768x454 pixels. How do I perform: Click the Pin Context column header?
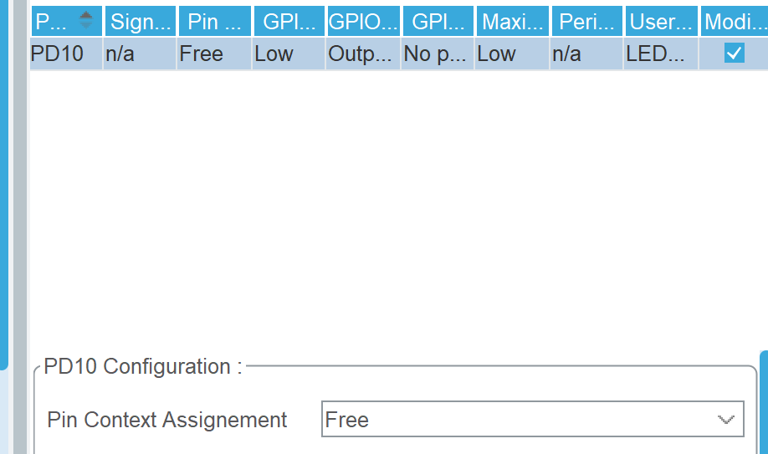[x=214, y=21]
